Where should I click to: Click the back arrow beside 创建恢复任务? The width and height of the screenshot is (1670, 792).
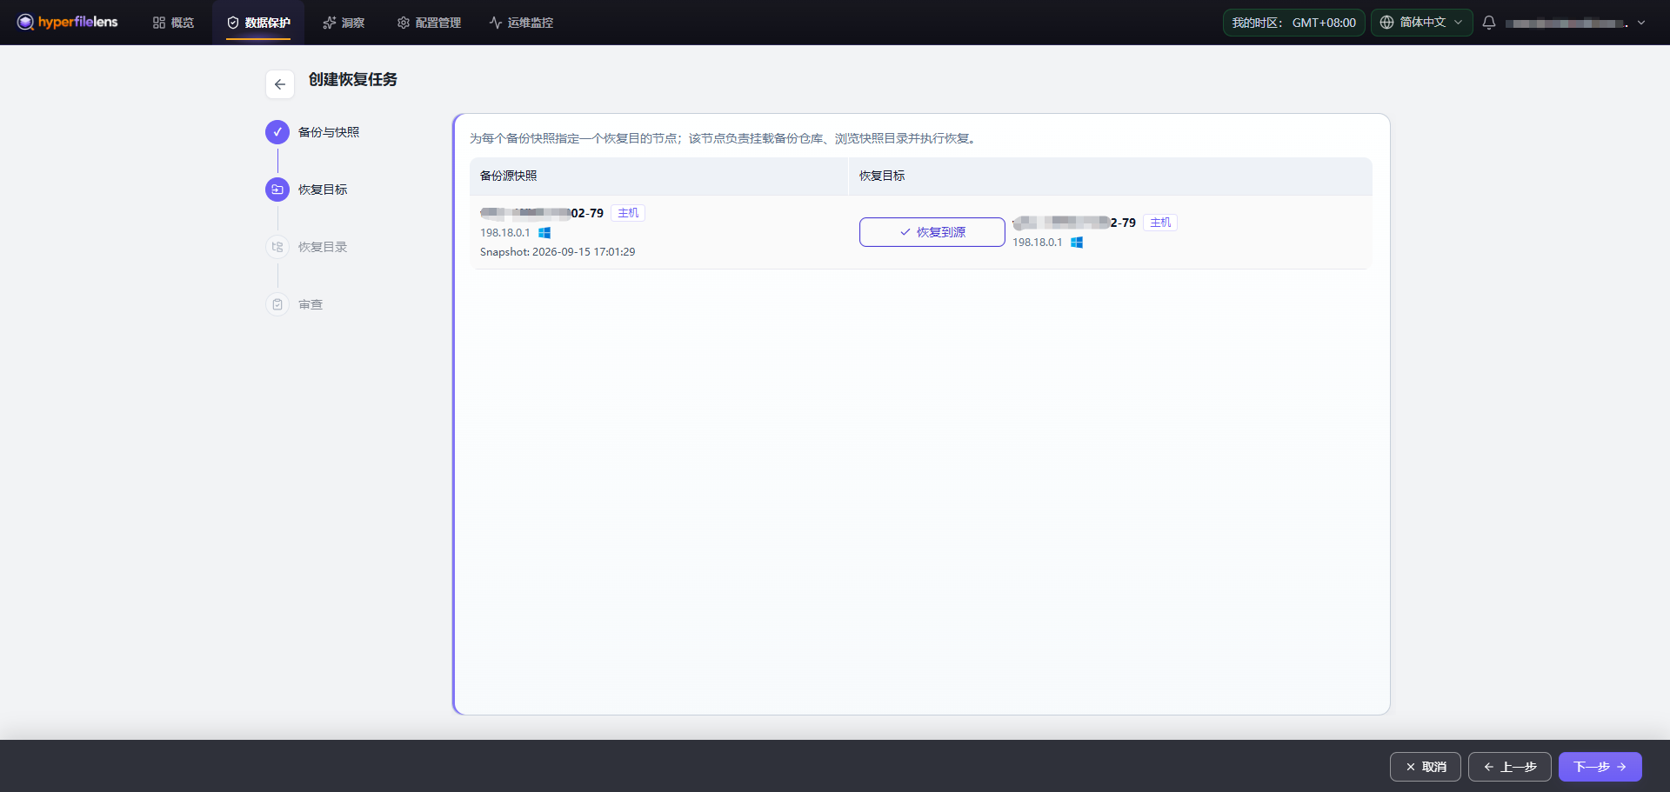280,84
